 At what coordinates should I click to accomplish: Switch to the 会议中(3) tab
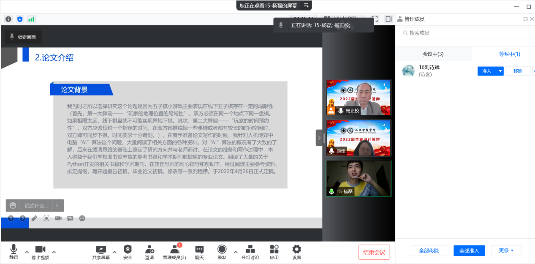[433, 54]
